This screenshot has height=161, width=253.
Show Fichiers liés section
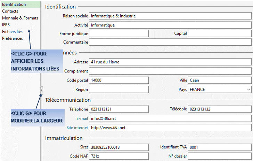[12, 32]
